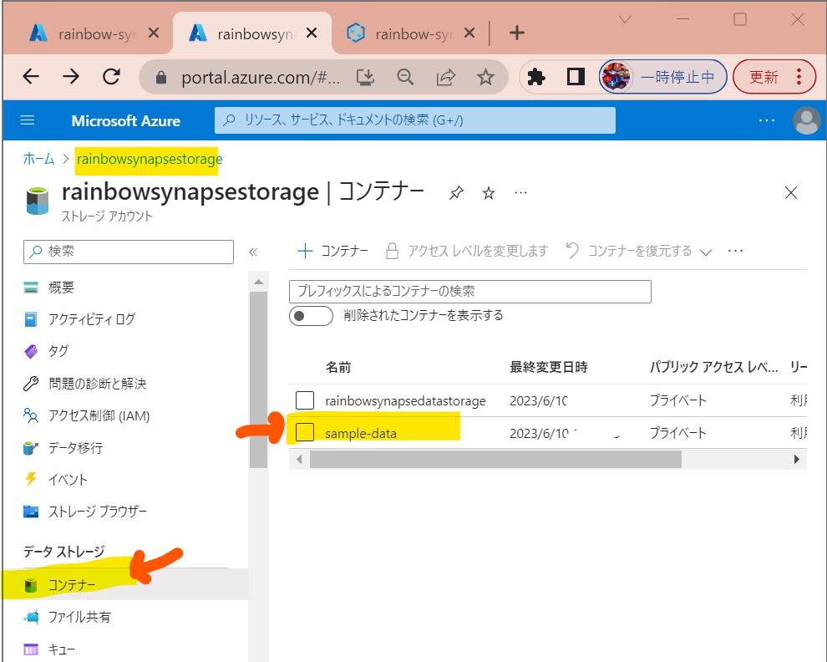Open Azure header more options ellipsis

point(766,120)
